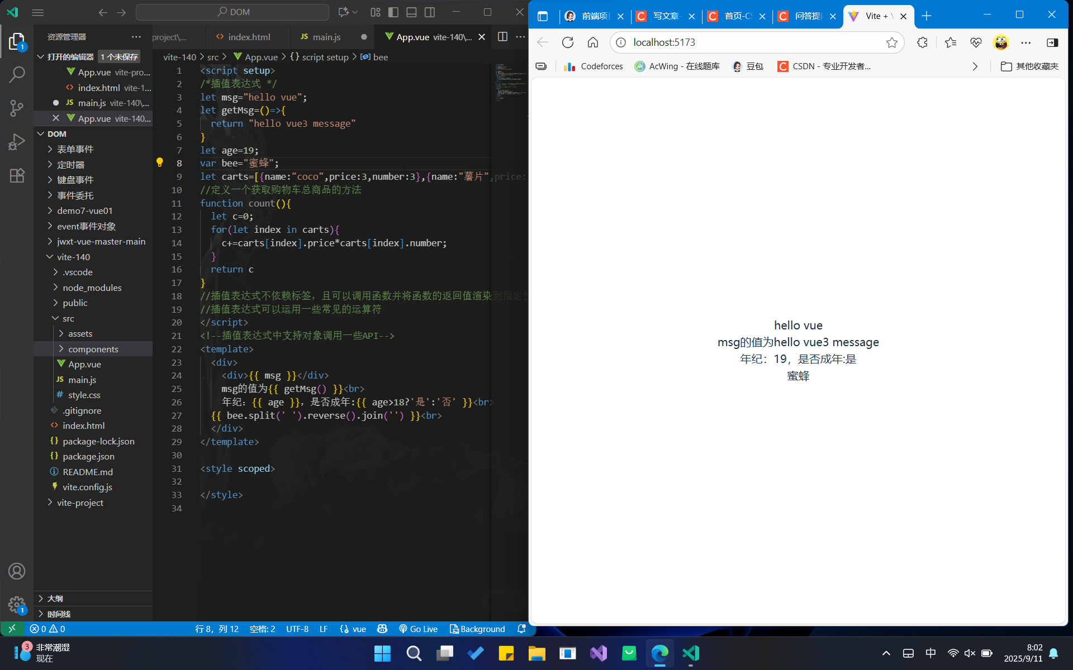
Task: Click the Edge address bar
Action: [x=756, y=42]
